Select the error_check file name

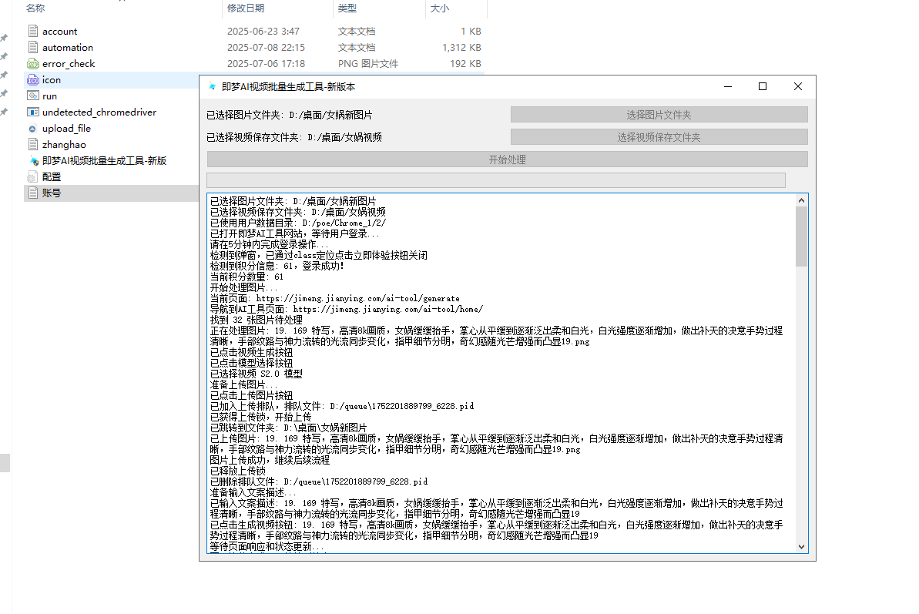pyautogui.click(x=69, y=63)
